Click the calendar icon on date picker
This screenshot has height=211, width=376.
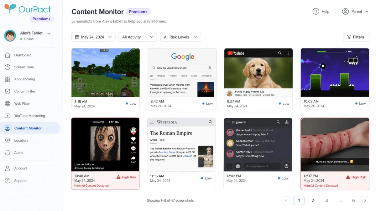pos(77,37)
